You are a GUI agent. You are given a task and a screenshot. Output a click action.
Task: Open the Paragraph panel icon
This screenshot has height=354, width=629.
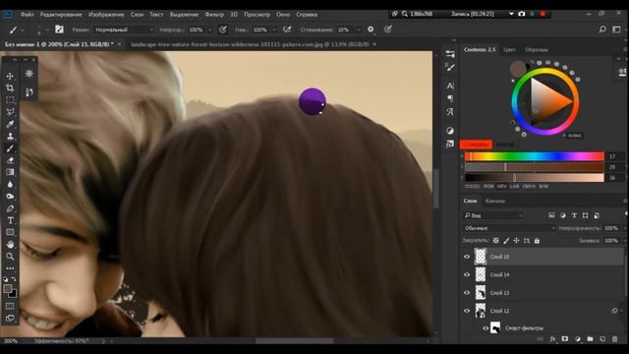(x=450, y=98)
